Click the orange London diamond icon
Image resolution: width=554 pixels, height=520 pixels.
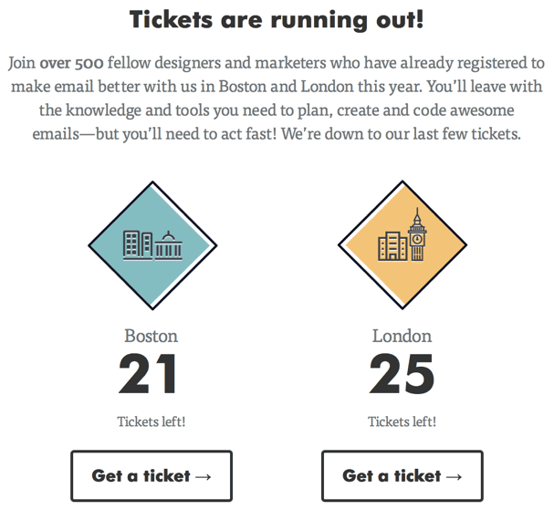point(402,245)
